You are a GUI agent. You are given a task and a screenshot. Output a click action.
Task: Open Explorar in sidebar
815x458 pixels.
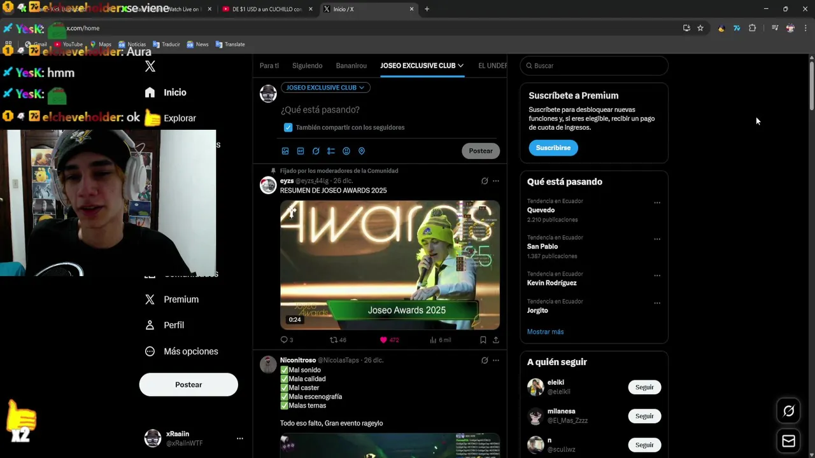pyautogui.click(x=180, y=118)
